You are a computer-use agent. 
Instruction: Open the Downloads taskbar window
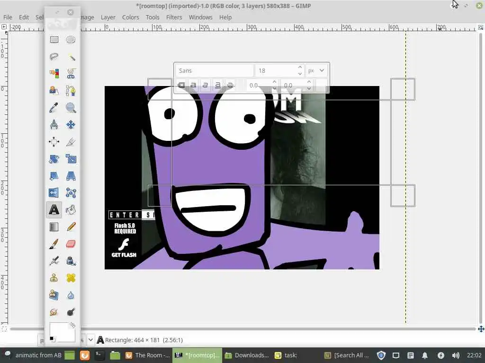tap(246, 355)
